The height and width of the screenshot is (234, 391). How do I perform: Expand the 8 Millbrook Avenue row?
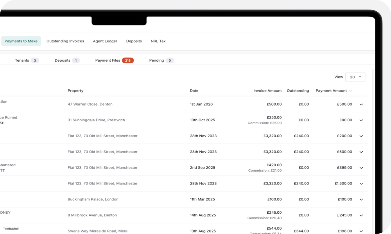(361, 215)
